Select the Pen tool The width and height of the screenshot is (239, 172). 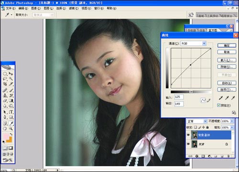(x=5, y=117)
